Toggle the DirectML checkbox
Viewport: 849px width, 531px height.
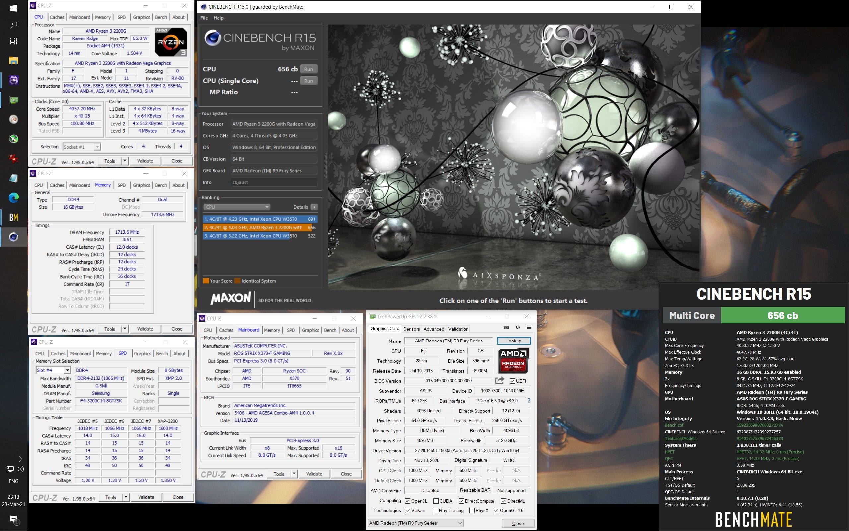pos(503,501)
